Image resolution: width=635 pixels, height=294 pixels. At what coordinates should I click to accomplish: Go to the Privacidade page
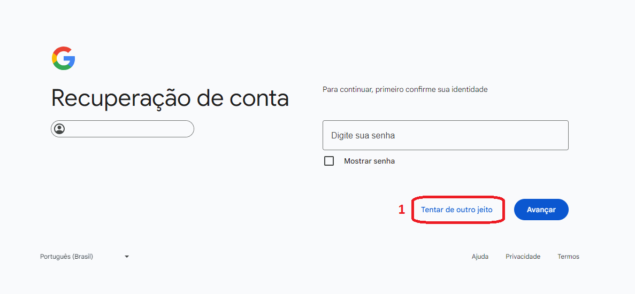tap(523, 257)
